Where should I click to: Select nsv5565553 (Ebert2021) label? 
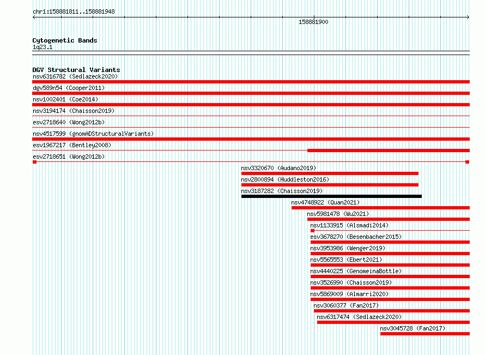(x=347, y=260)
